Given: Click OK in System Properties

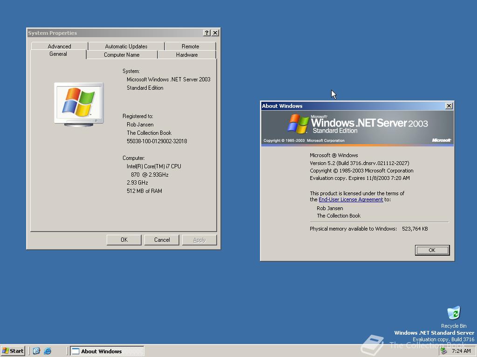Looking at the screenshot, I should tap(124, 240).
